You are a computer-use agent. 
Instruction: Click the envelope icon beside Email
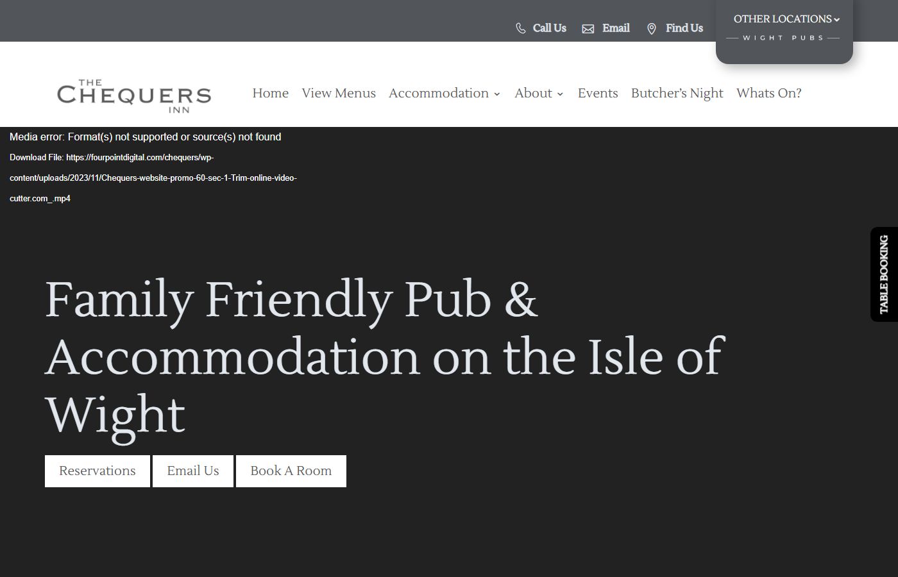pyautogui.click(x=588, y=29)
